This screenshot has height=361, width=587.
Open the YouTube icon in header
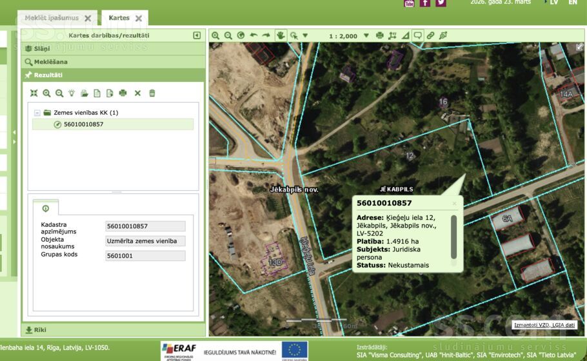(x=409, y=3)
